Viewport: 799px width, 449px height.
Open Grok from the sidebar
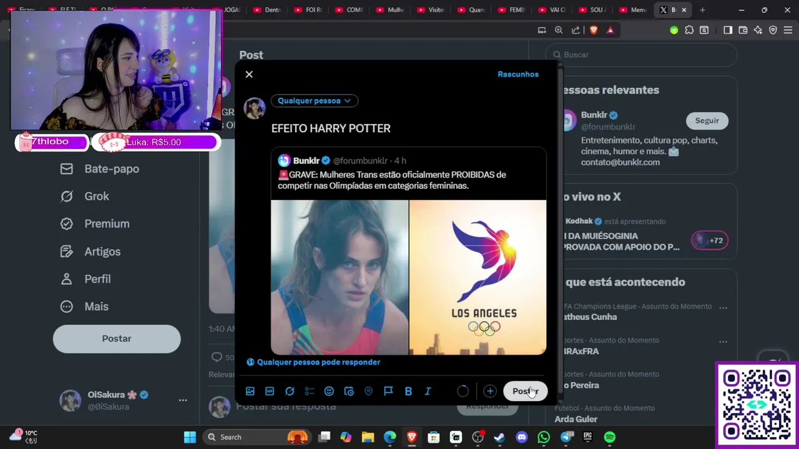pos(85,196)
